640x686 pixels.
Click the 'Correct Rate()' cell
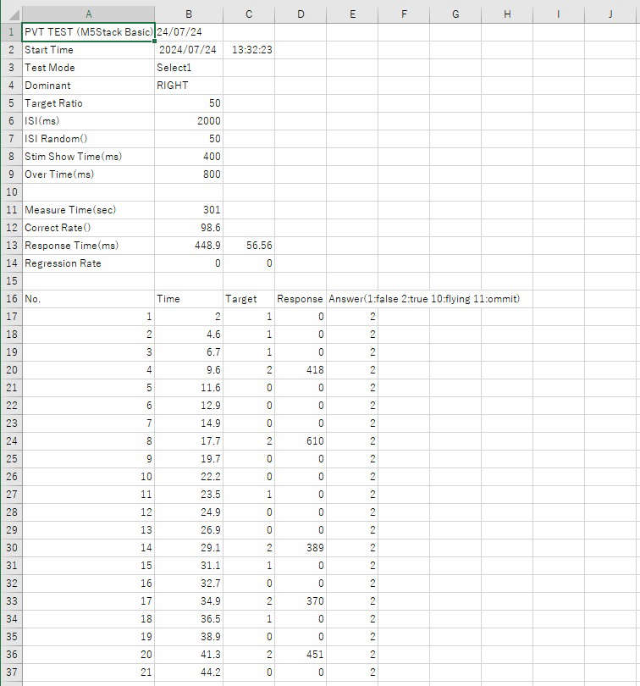pos(88,228)
